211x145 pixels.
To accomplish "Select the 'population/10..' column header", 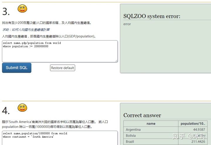I will [x=193, y=124].
